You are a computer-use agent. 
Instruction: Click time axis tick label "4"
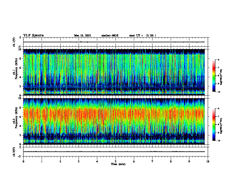pyautogui.click(x=97, y=161)
